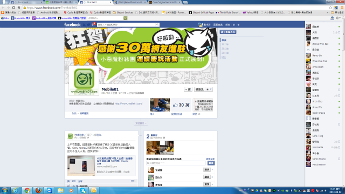Image resolution: width=345 pixels, height=194 pixels.
Task: Click the see all link above invite field
Action: pos(210,159)
